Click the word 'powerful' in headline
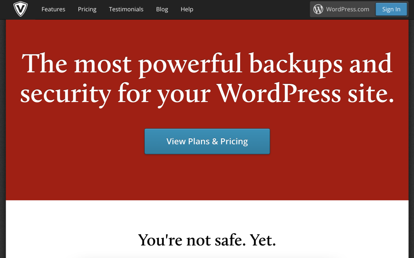414x258 pixels. click(x=190, y=64)
